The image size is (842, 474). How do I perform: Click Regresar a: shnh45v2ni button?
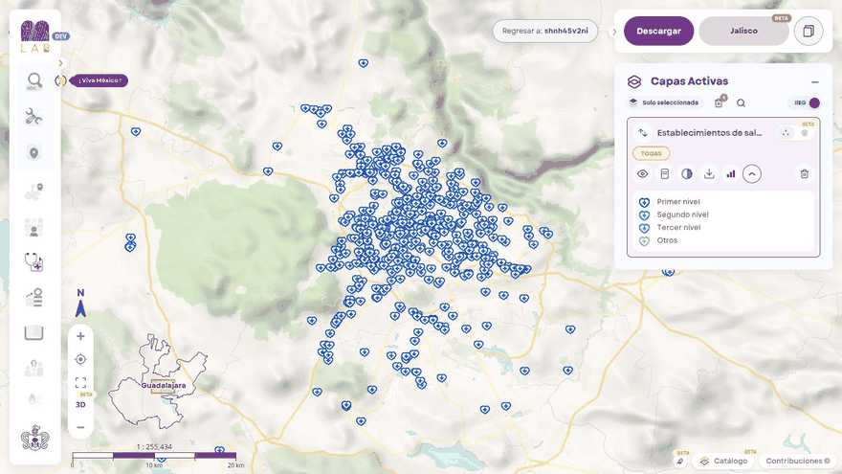pyautogui.click(x=545, y=32)
